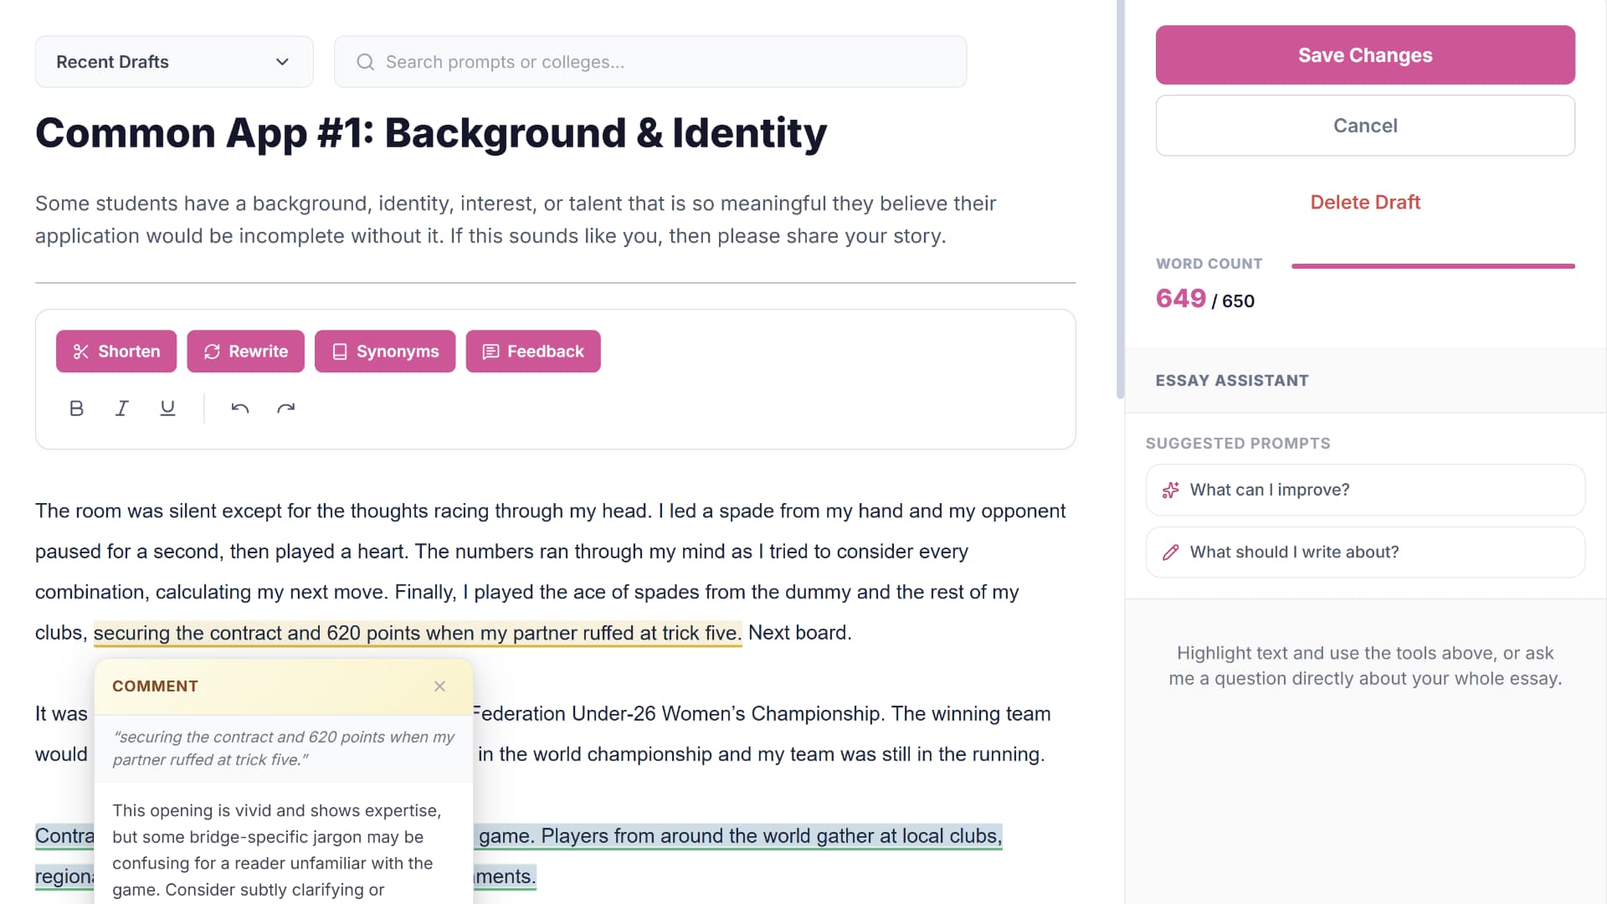Click the chevron on the Recent Drafts selector
Image resolution: width=1607 pixels, height=904 pixels.
[282, 62]
